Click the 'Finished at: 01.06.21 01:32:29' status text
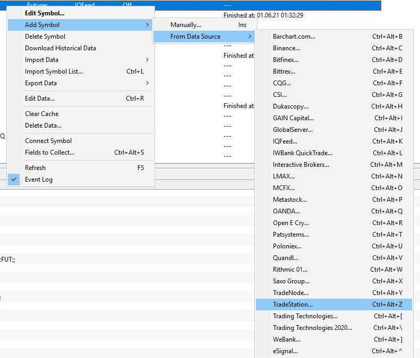Viewport: 420px width, 358px height. [263, 15]
